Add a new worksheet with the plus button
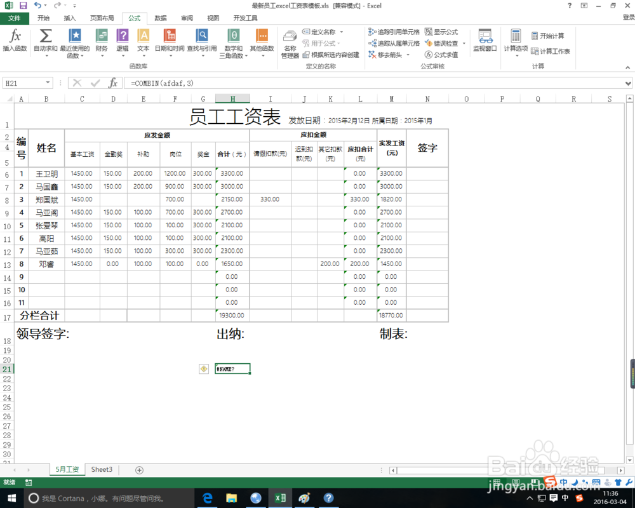Screen dimensions: 635x508 coord(138,469)
